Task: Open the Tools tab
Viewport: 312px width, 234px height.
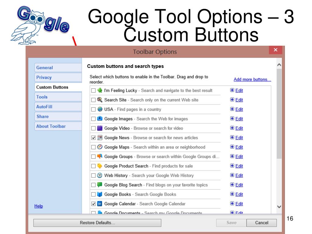Action: point(58,97)
